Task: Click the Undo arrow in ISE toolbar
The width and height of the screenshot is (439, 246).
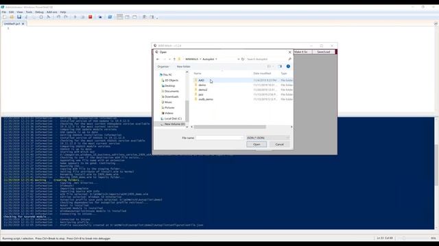Action: [58, 17]
